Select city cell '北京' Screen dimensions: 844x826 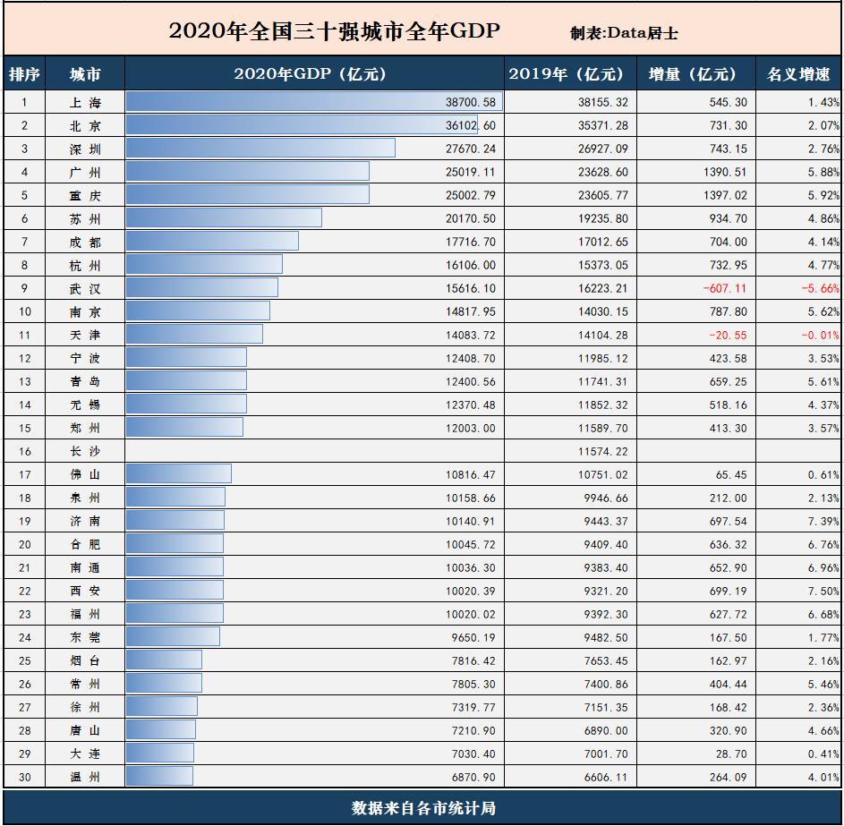[85, 126]
